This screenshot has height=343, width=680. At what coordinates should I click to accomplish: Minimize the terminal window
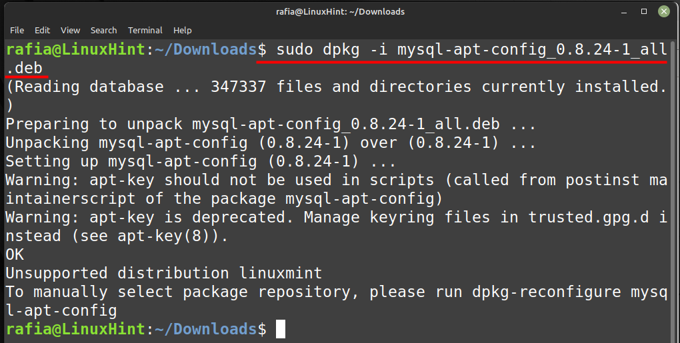coord(624,12)
